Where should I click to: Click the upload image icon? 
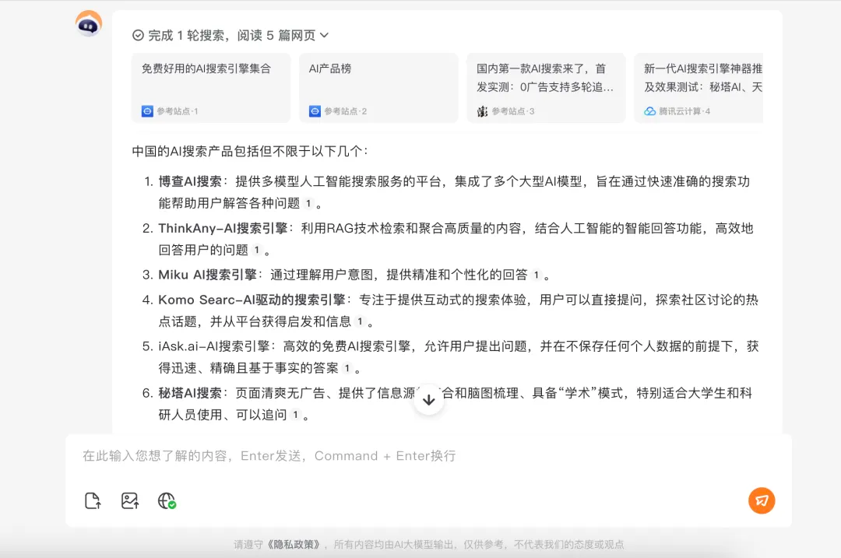click(x=130, y=500)
